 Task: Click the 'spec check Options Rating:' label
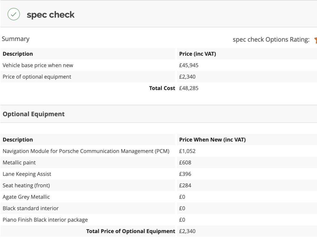(x=271, y=39)
